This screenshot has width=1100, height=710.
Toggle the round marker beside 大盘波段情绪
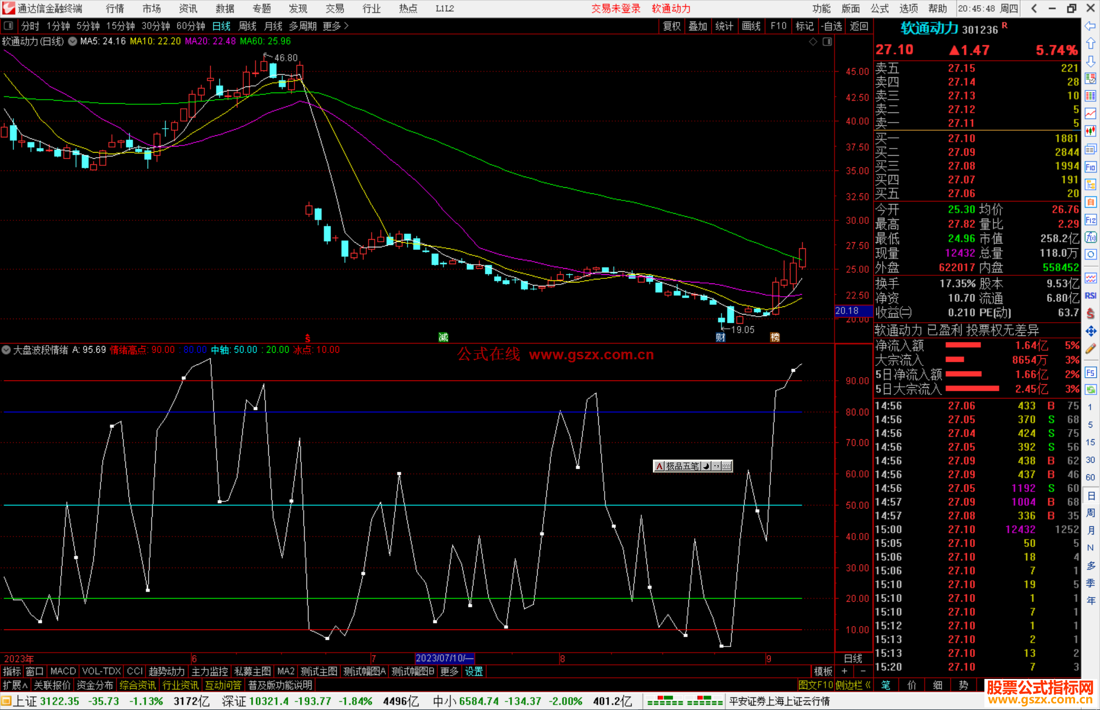coord(6,350)
